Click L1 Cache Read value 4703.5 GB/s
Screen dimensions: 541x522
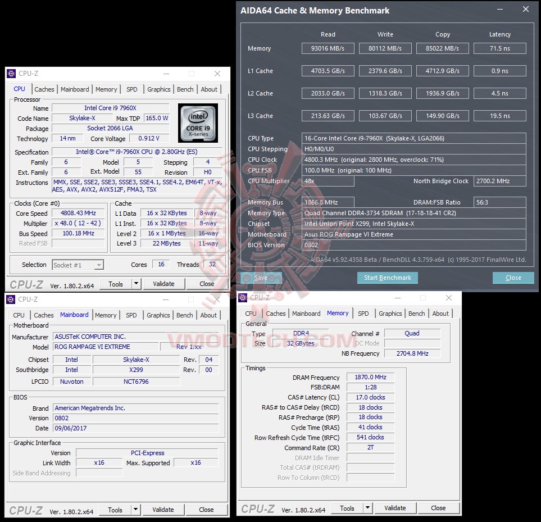(328, 71)
